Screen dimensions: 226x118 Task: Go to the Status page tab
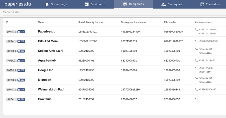click(x=56, y=4)
